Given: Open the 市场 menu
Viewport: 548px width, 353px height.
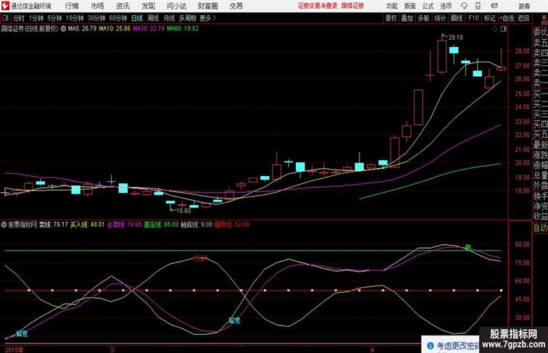Looking at the screenshot, I should pyautogui.click(x=98, y=6).
